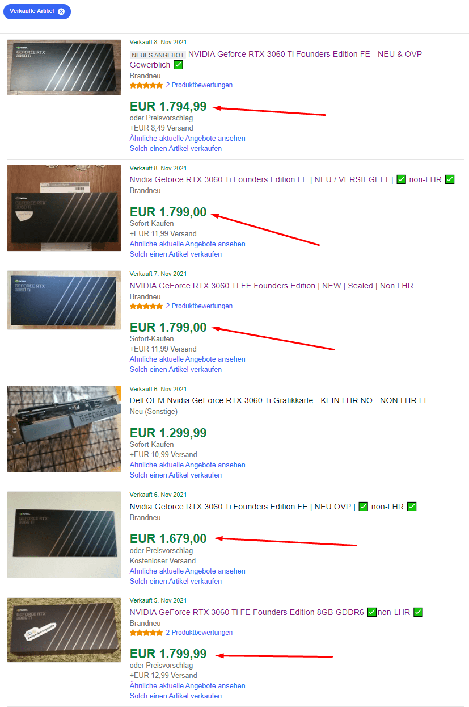Open 'NEU / VERSIEGELT' non-LHR listing title
Image resolution: width=469 pixels, height=707 pixels.
292,179
